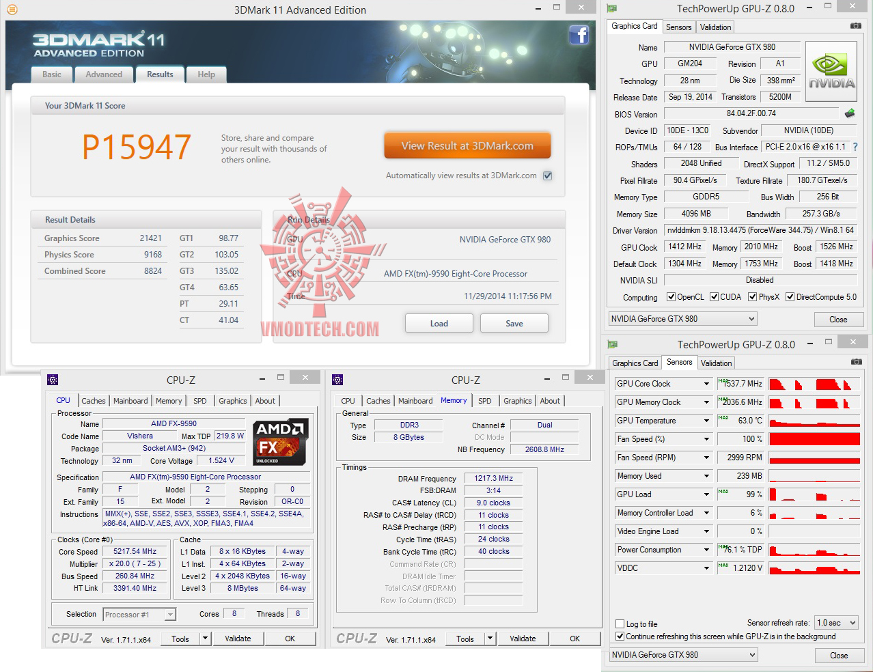Open the About tab in left CPU-Z window
The image size is (873, 672).
(265, 401)
